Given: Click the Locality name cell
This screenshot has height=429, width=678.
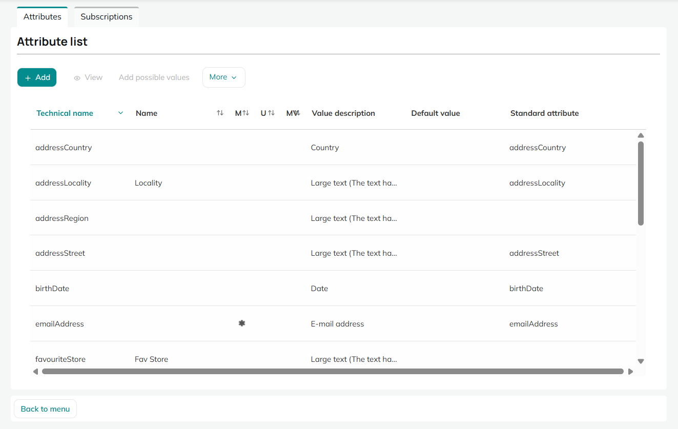Looking at the screenshot, I should (x=148, y=183).
